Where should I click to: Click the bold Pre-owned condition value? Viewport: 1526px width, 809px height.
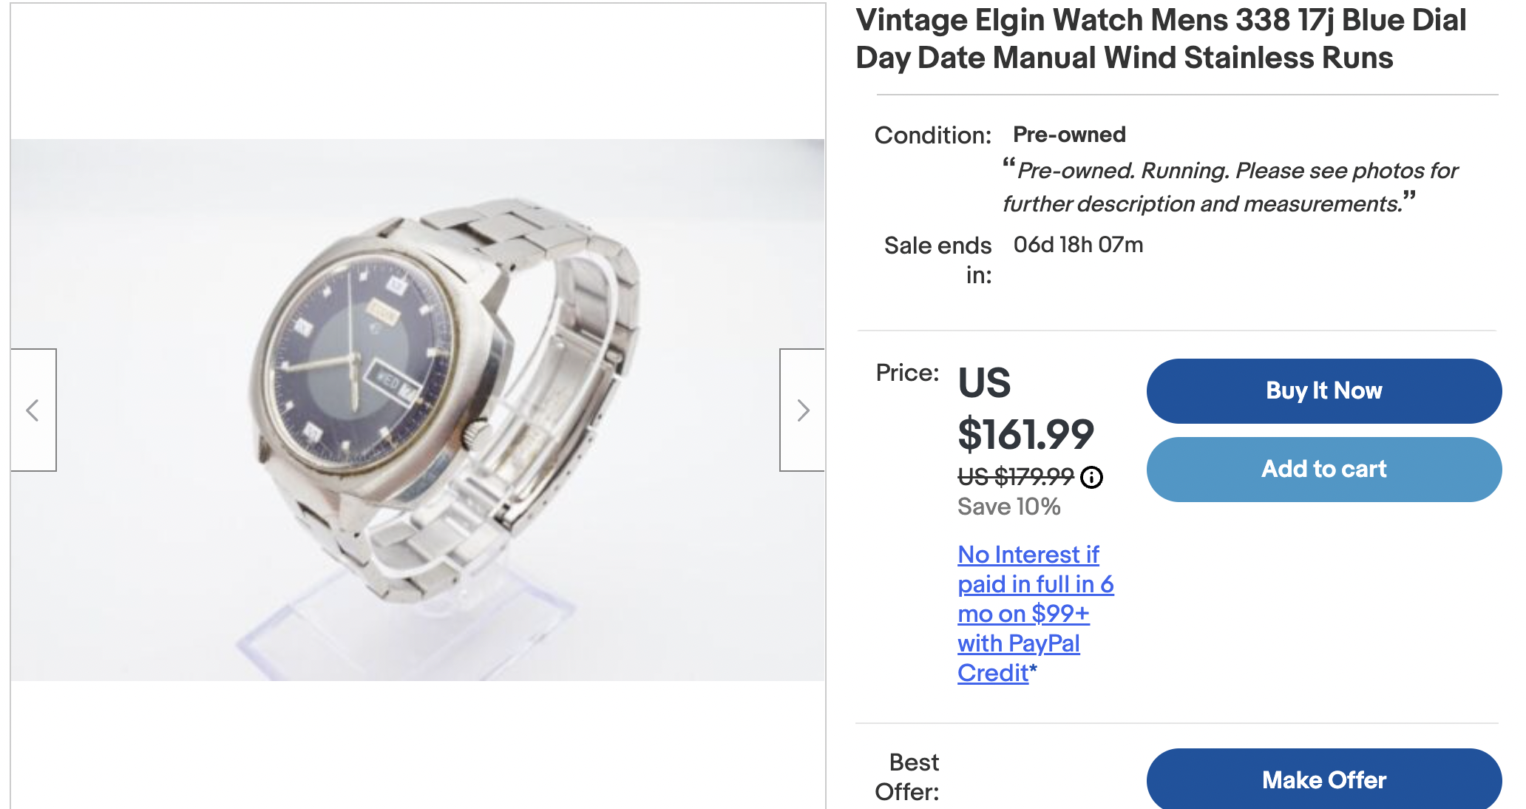(x=1069, y=135)
